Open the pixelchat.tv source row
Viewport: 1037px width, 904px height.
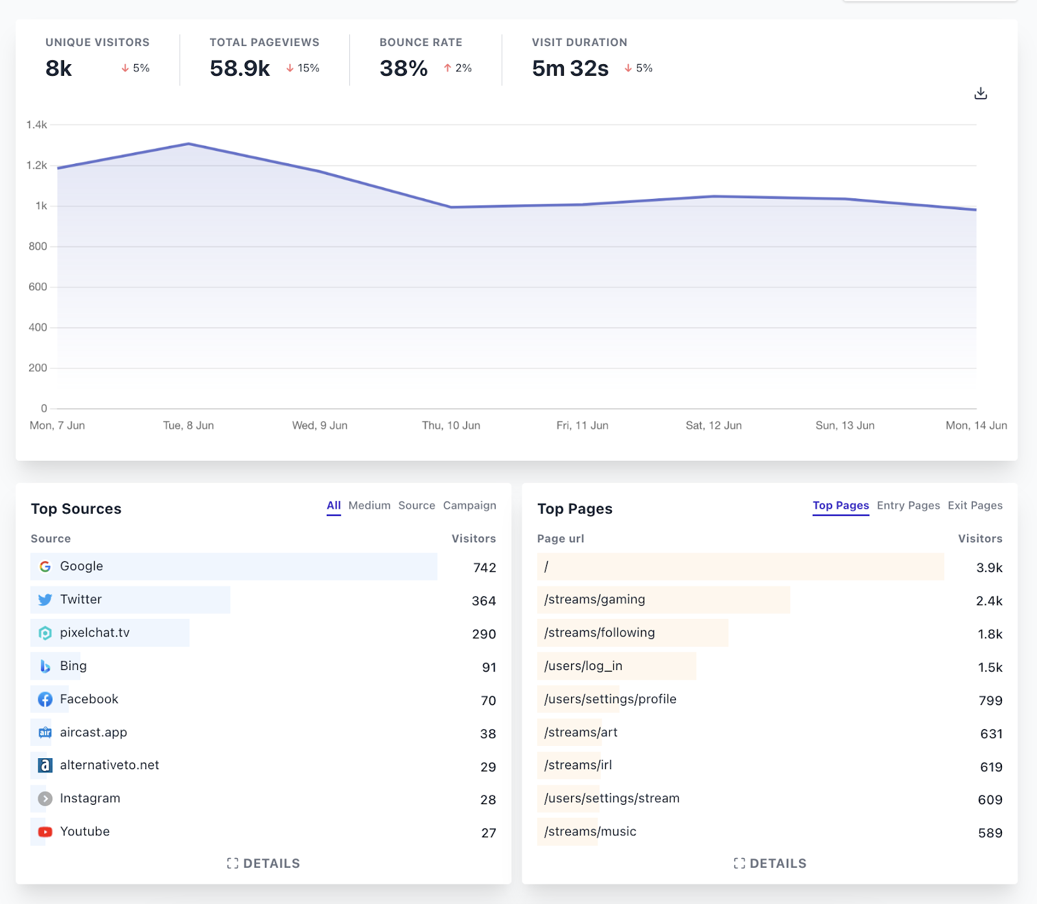[263, 633]
